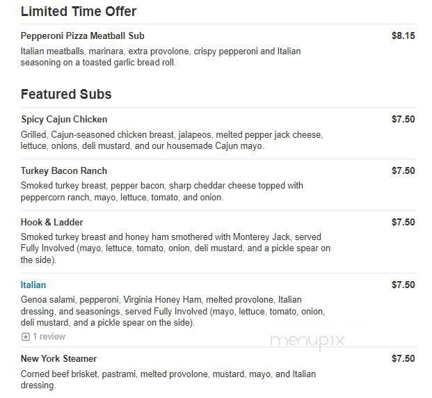Select Pepperoni Pizza Meatball Sub item
The height and width of the screenshot is (398, 432).
(x=82, y=35)
